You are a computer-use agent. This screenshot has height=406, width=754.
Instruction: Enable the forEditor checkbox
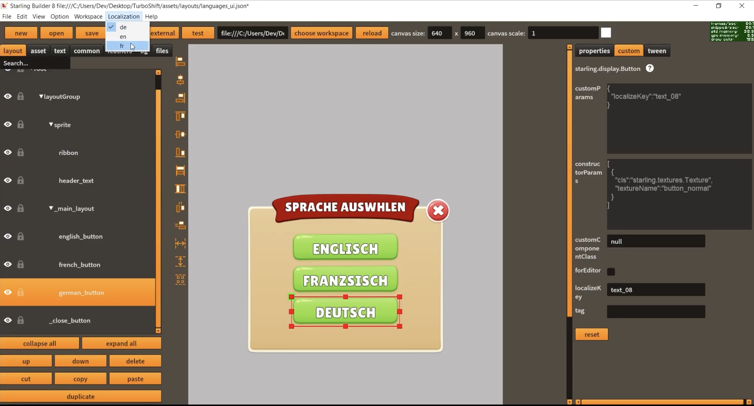tap(611, 272)
